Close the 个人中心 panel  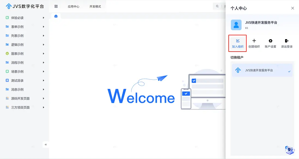(x=292, y=8)
